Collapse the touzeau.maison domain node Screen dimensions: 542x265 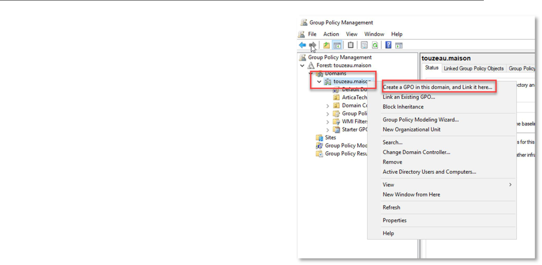tap(319, 82)
